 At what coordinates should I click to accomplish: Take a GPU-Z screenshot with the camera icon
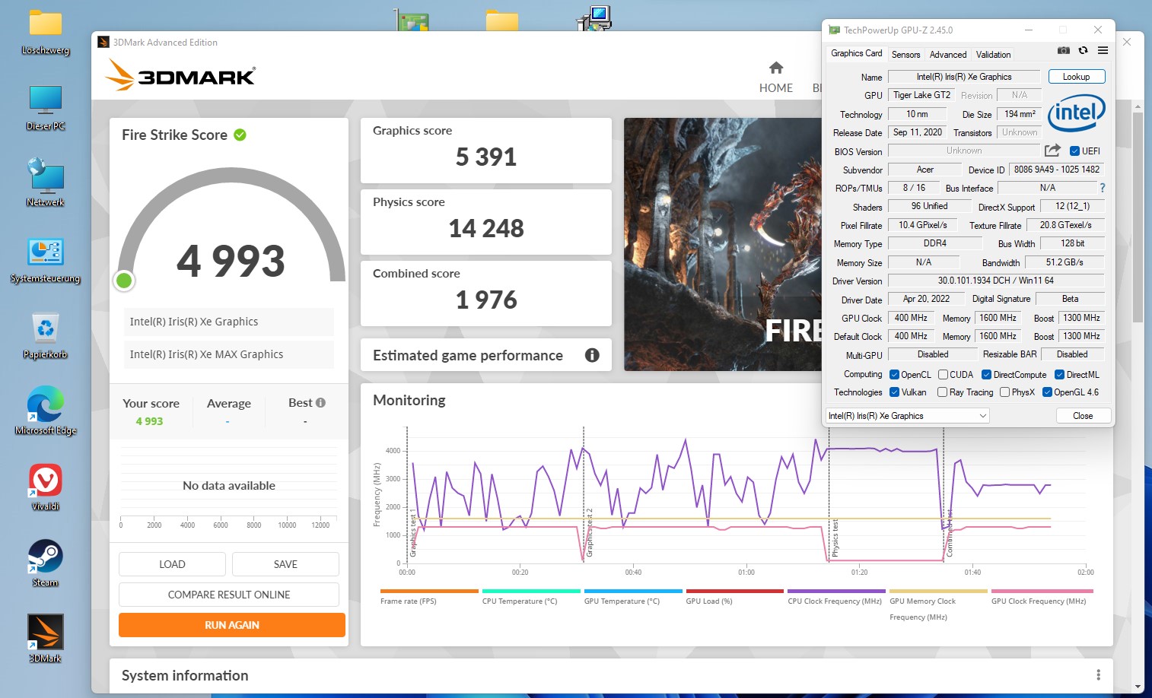coord(1063,50)
